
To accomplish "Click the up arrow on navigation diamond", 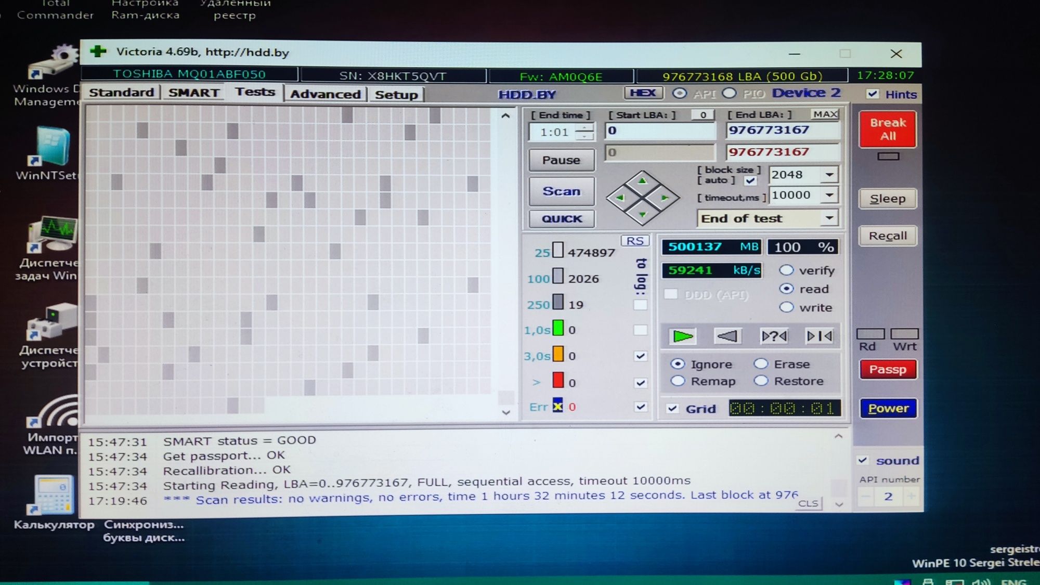I will click(643, 181).
